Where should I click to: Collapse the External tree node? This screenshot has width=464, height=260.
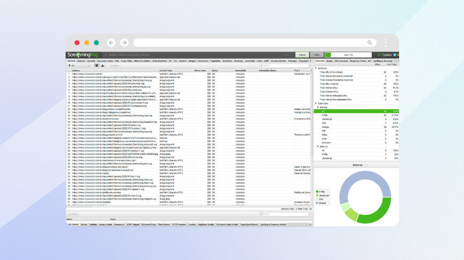[x=318, y=147]
